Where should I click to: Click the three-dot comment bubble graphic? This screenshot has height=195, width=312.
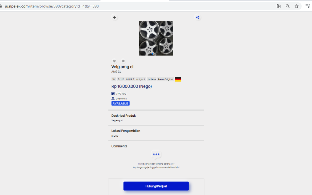[156, 155]
